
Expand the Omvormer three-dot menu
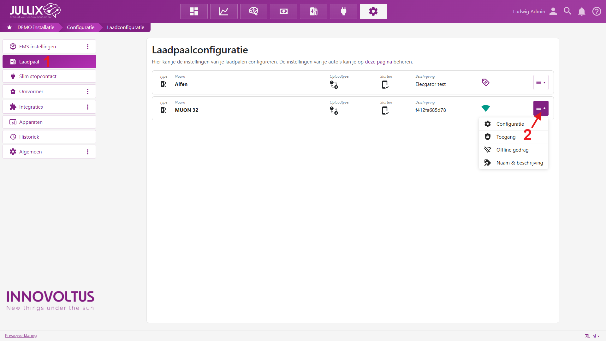[x=88, y=92]
